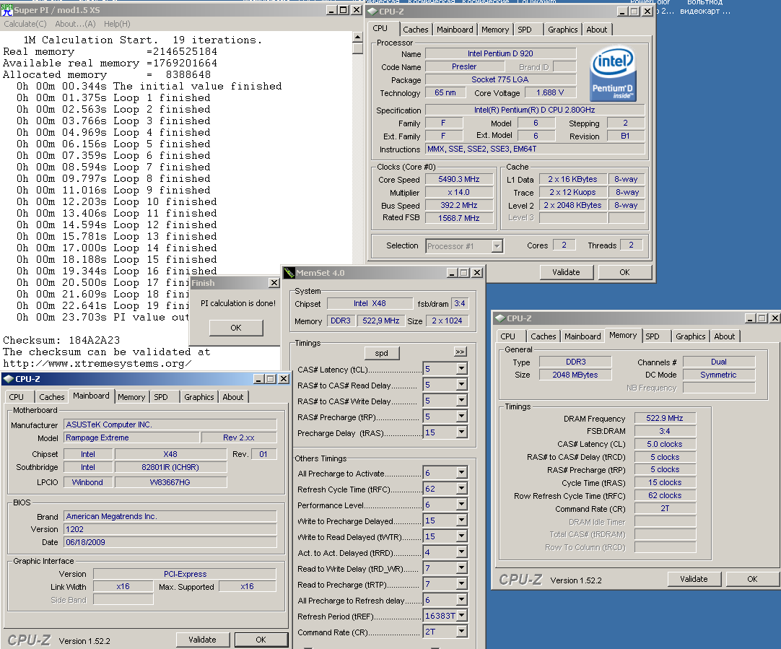Click the Checksum: 184A2A23 line
The width and height of the screenshot is (781, 649).
61,340
